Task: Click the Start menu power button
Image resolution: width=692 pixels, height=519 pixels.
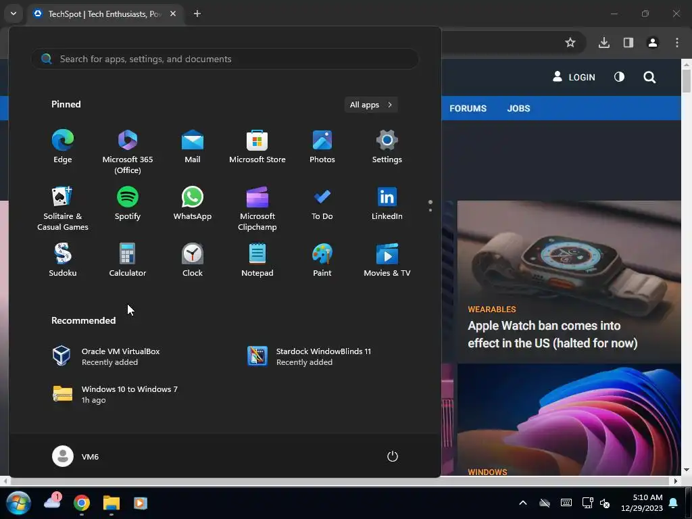Action: 393,456
